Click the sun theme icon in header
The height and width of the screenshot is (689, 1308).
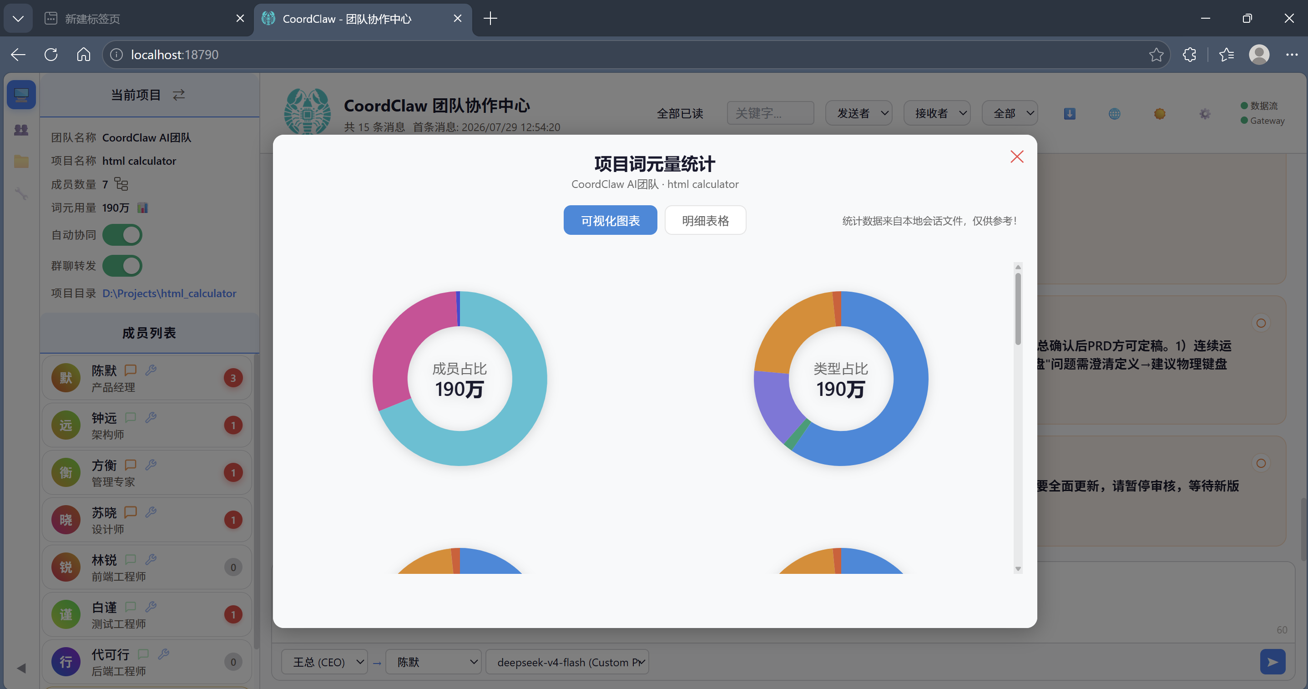pos(1160,114)
